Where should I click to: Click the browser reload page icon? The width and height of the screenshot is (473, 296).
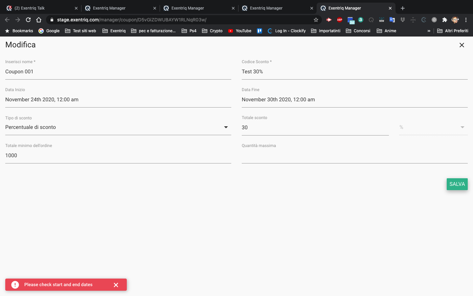[x=28, y=20]
